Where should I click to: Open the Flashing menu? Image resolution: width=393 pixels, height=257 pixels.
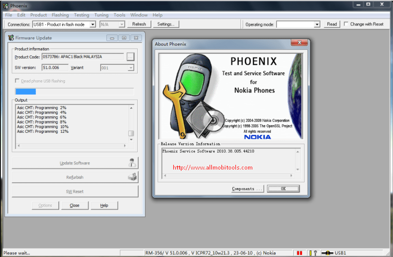60,15
